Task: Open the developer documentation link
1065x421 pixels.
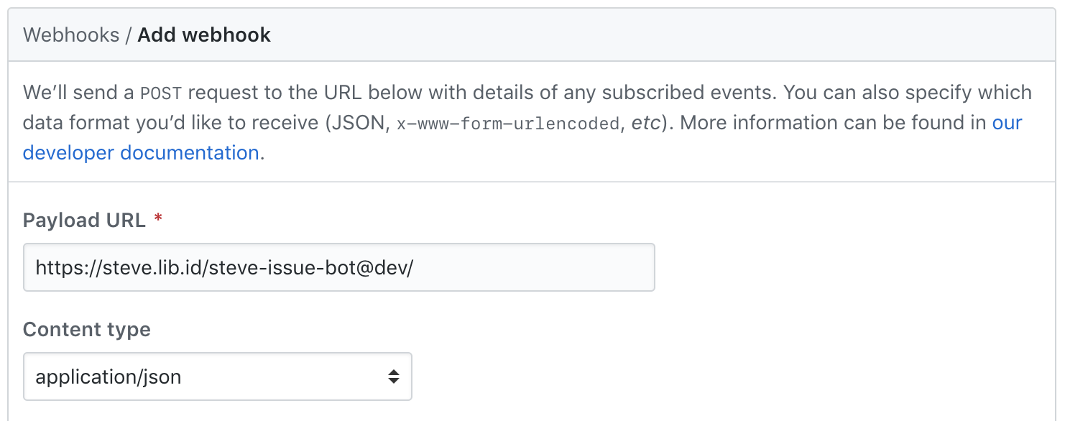Action: [141, 153]
